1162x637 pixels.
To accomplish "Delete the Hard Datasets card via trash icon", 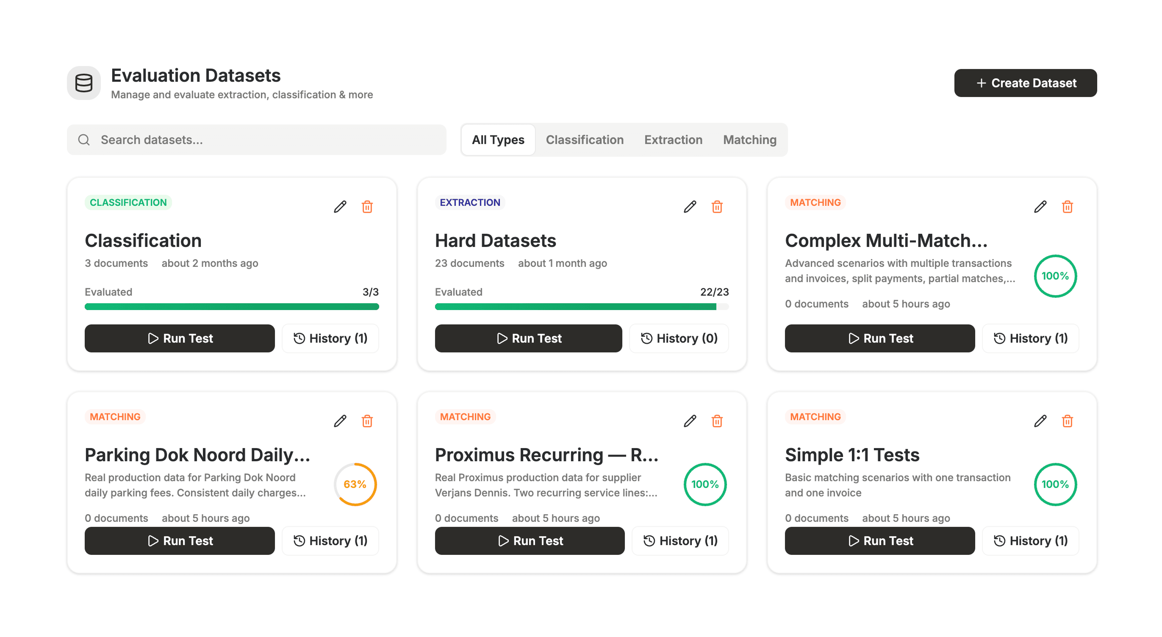I will pos(717,207).
